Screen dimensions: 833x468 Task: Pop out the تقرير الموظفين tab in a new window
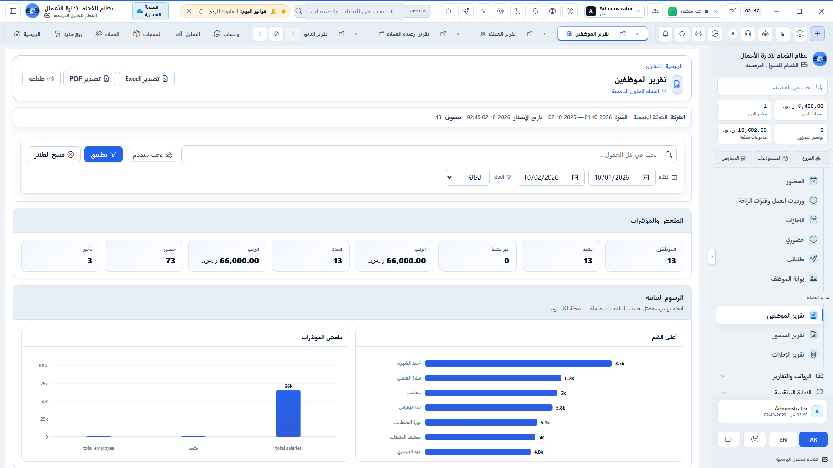click(623, 34)
